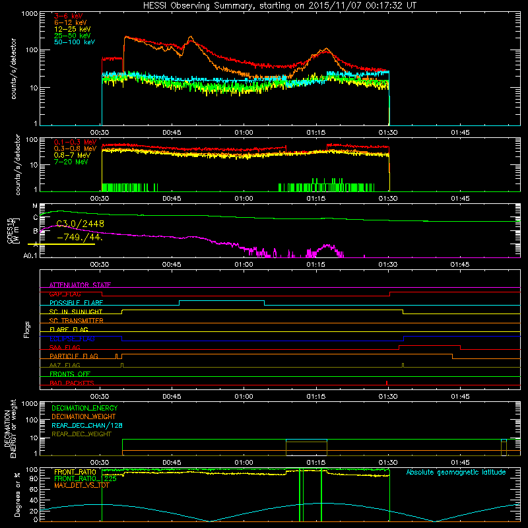Screen dimensions: 528x528
Task: Click the raised cyan POSSIBLE_FLARE step segment
Action: (x=222, y=301)
